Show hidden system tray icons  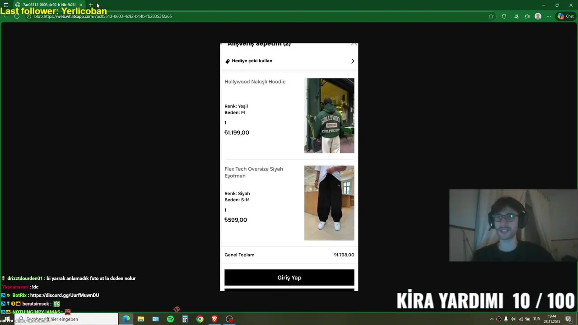click(492, 319)
